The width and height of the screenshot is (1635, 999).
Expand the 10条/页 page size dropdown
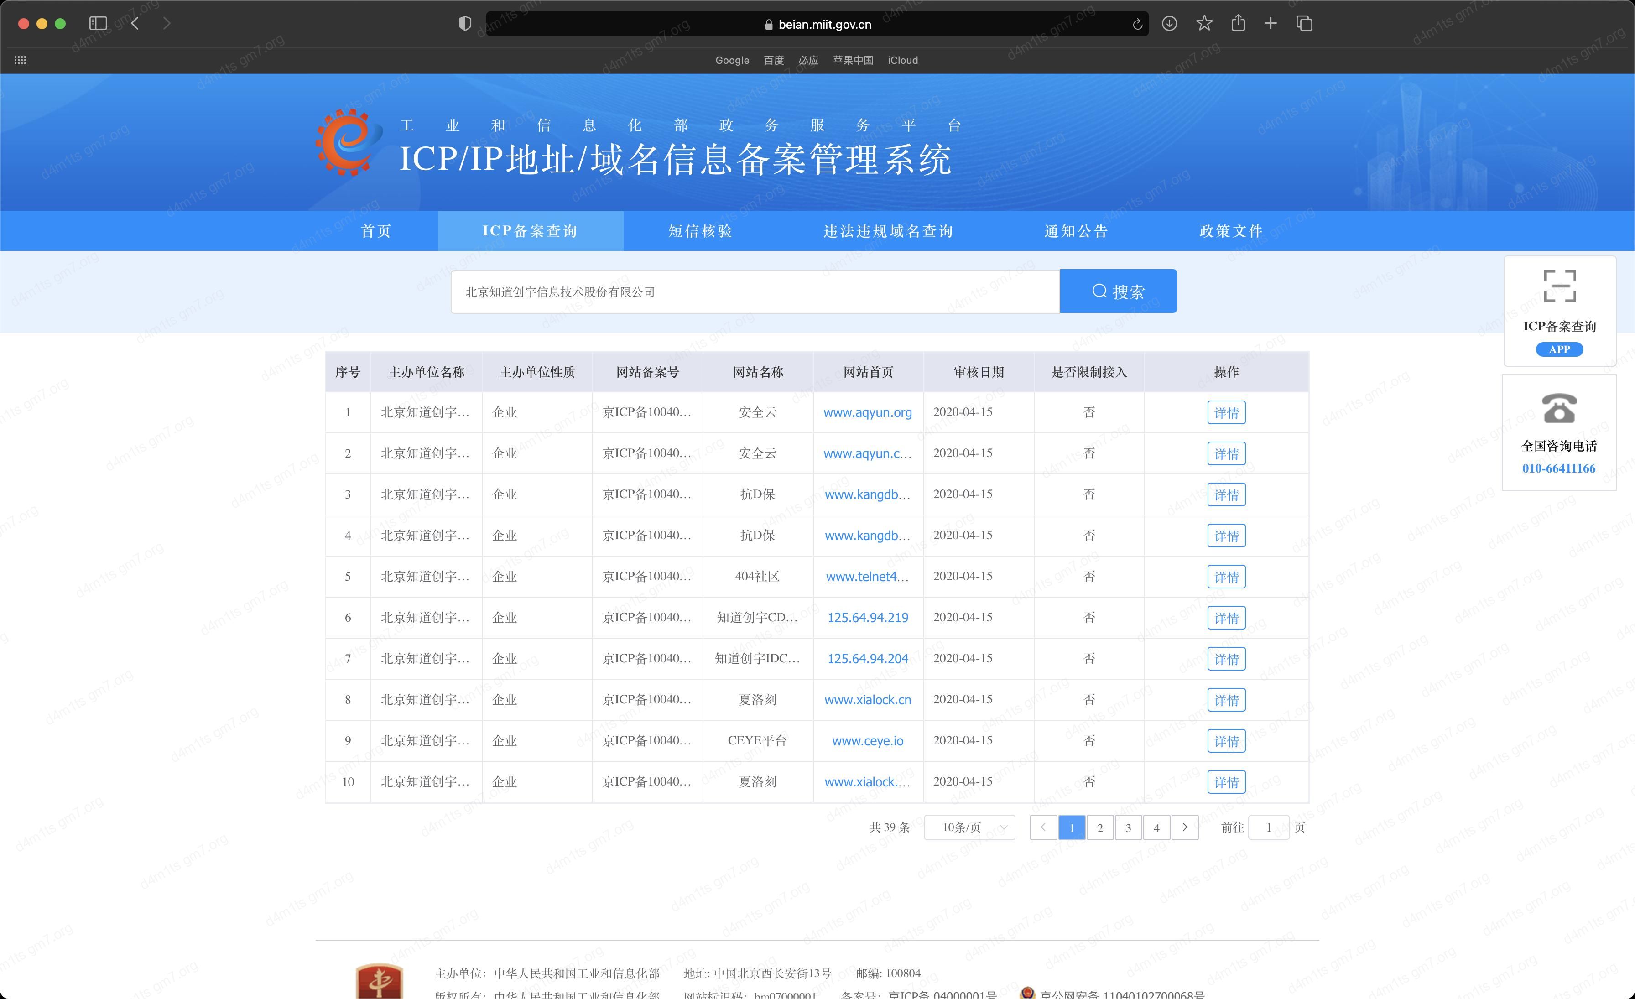pyautogui.click(x=969, y=827)
